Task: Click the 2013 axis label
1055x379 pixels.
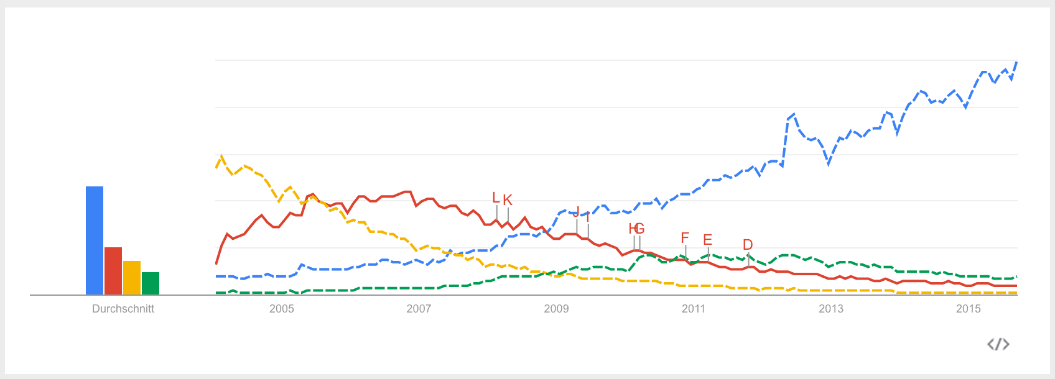Action: click(x=831, y=309)
